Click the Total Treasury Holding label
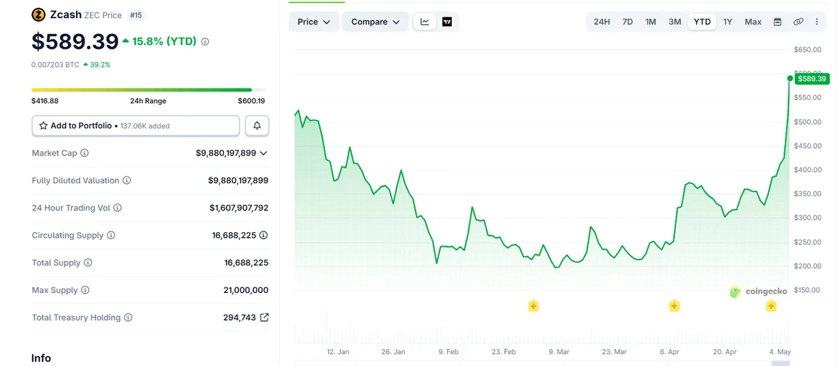The height and width of the screenshot is (366, 838). click(76, 318)
